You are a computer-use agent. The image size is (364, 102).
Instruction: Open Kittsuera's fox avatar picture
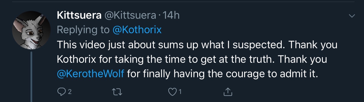click(x=31, y=30)
